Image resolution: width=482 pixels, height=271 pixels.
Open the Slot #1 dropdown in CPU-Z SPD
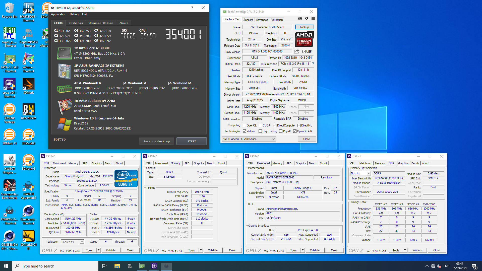[x=360, y=173]
